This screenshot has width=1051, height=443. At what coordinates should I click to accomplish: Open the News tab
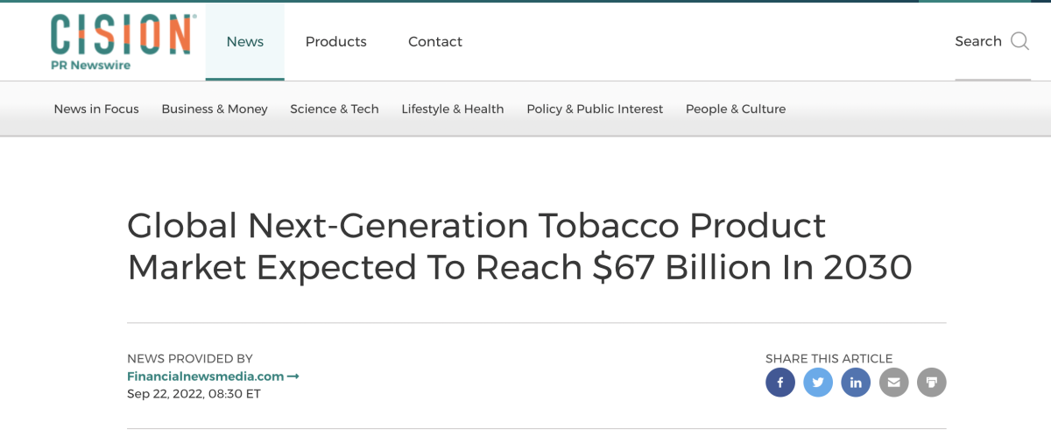click(x=245, y=41)
